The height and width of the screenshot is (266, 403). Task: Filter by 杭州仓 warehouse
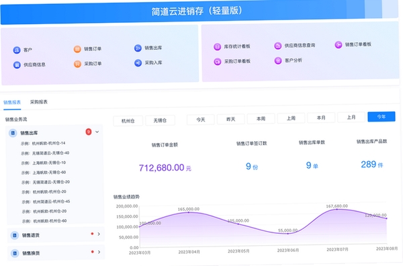128,120
